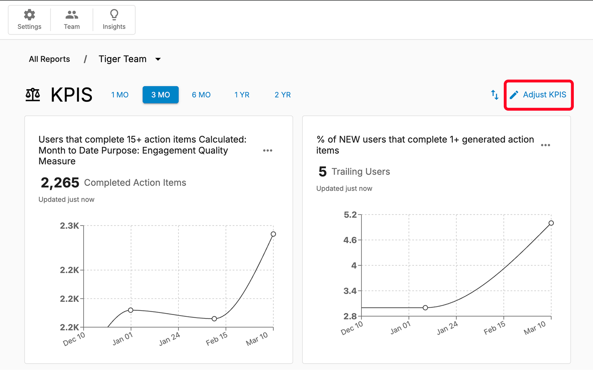Screen dimensions: 593x370
Task: Open Insights via the lightbulb icon
Action: (x=114, y=15)
